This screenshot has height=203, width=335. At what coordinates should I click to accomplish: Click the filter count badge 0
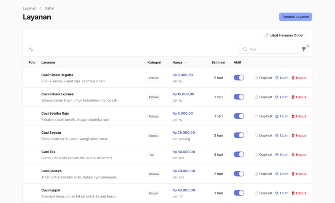(308, 46)
